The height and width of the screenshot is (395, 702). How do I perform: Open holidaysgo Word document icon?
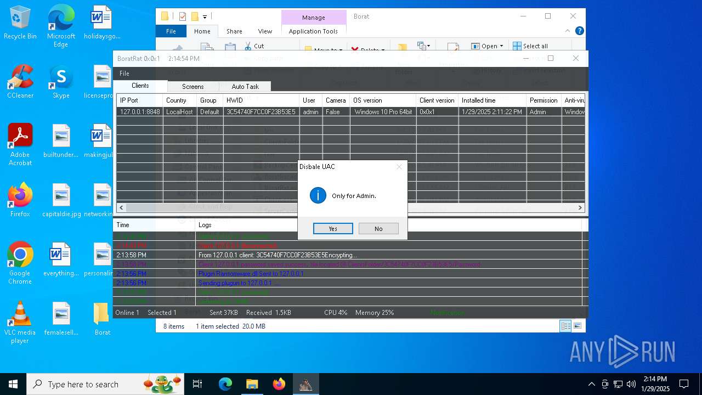[x=102, y=23]
